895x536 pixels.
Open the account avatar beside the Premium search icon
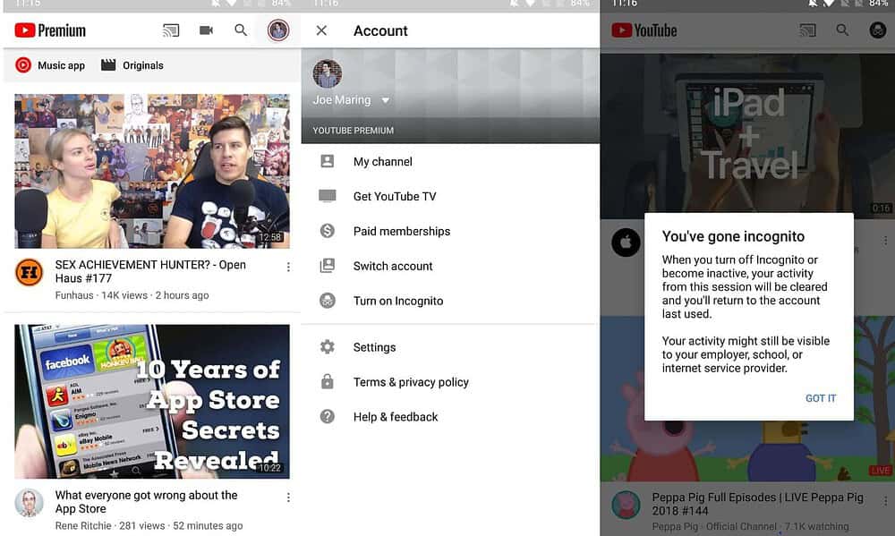(x=278, y=30)
